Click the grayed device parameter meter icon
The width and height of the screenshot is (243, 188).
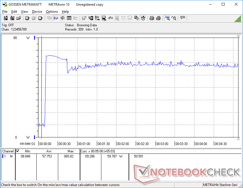(117, 18)
